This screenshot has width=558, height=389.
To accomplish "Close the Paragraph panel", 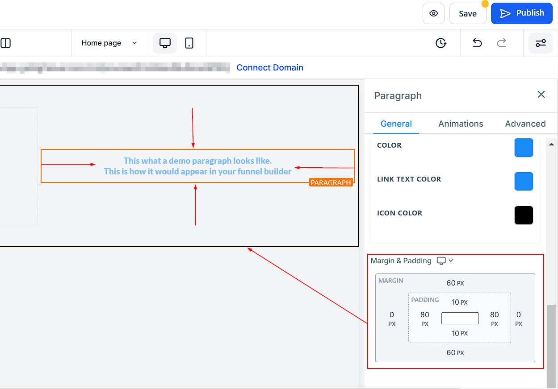I will pos(541,95).
